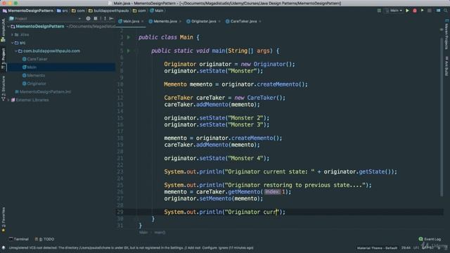
Task: Toggle the Maven Projects side tab
Action: (446, 34)
